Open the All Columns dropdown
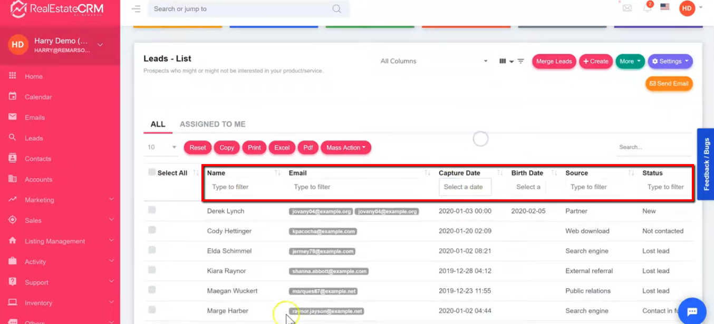The height and width of the screenshot is (324, 714). (434, 62)
